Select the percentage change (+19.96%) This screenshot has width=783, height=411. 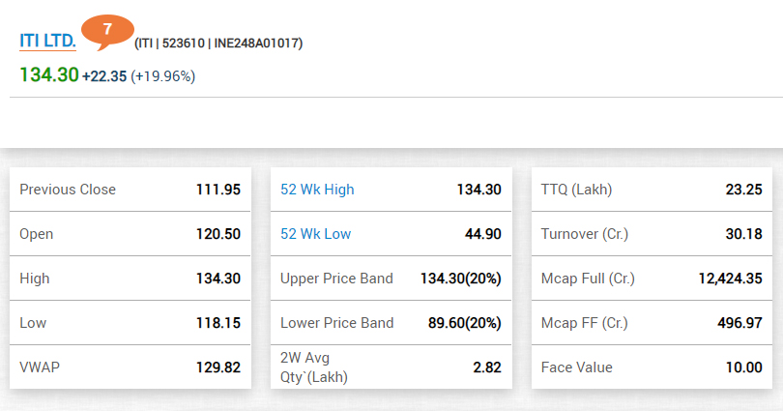162,76
